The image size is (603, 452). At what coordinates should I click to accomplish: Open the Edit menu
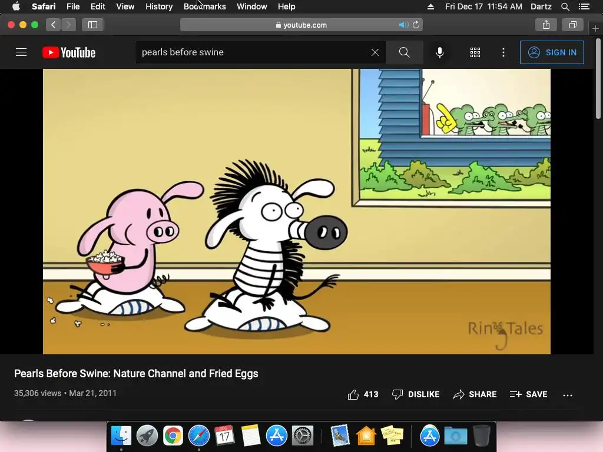point(98,6)
